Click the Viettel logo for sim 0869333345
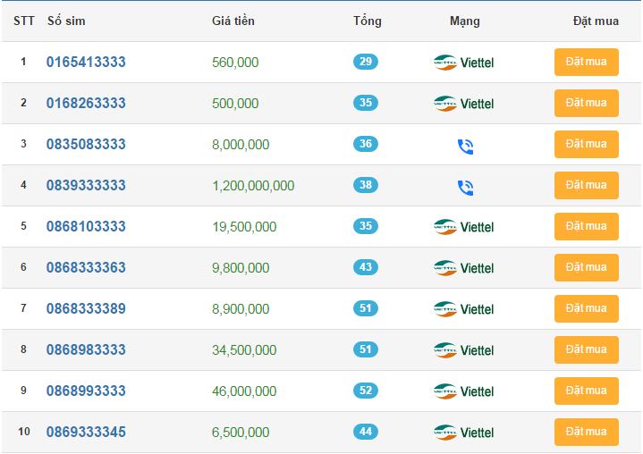643x454 pixels. point(463,433)
